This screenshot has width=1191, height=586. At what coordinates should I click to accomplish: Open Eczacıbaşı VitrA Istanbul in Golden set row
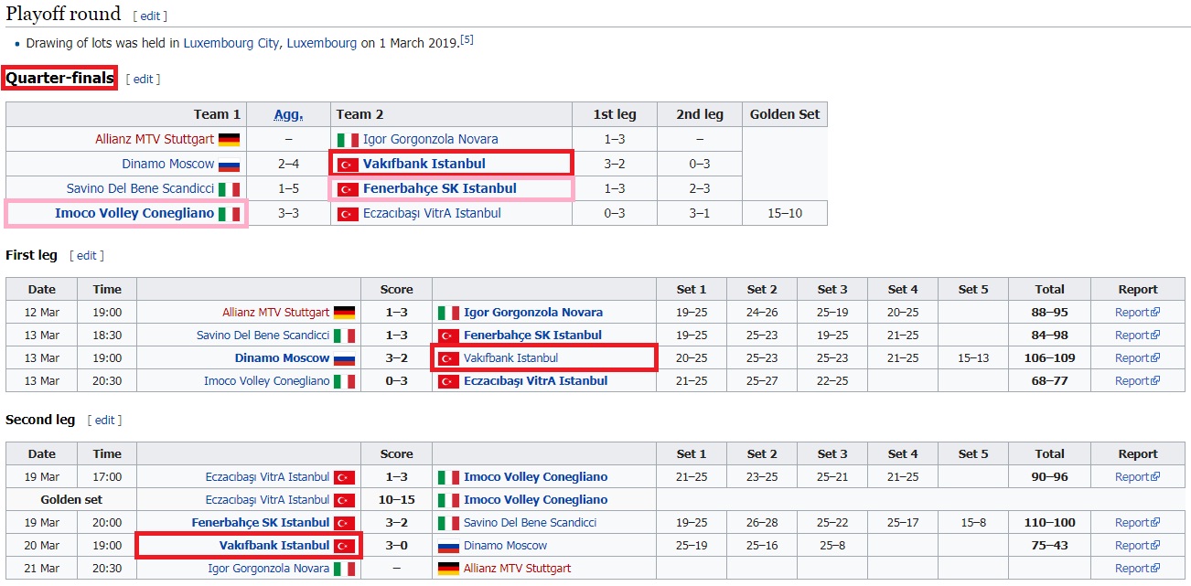(x=267, y=500)
